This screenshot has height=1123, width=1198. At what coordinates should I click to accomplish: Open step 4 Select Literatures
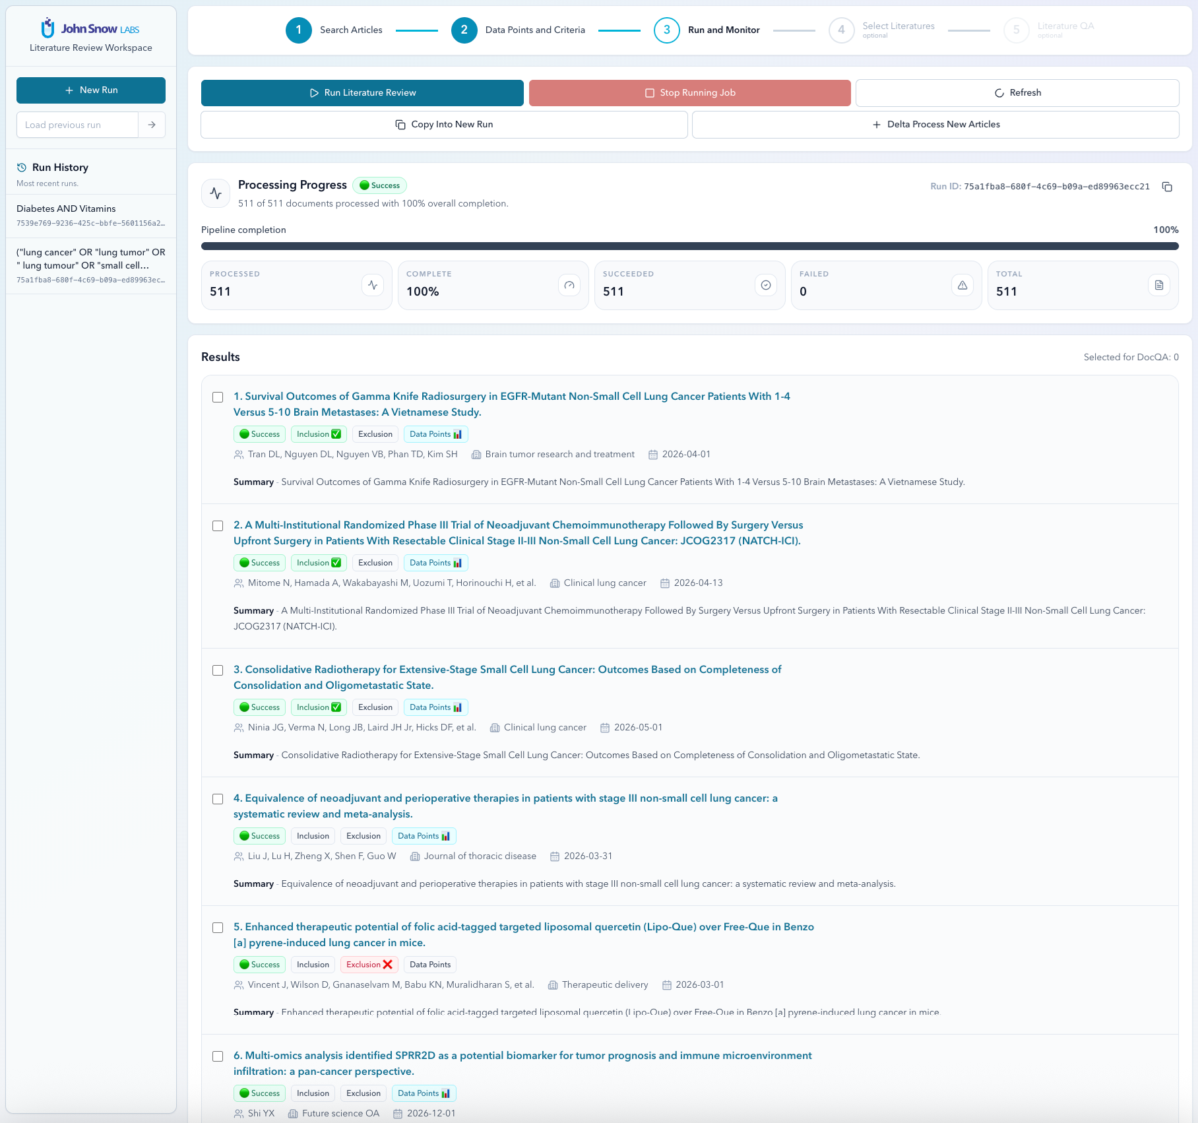881,30
